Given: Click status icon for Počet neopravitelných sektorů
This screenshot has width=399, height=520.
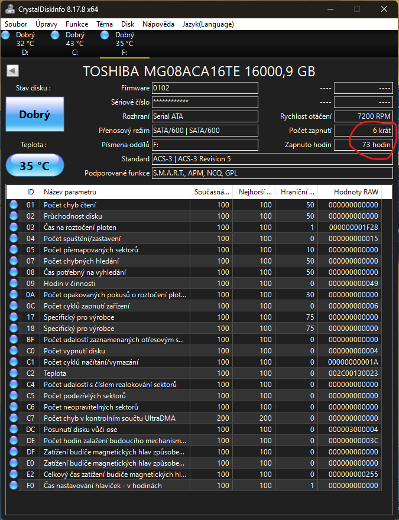Looking at the screenshot, I should coord(14,407).
